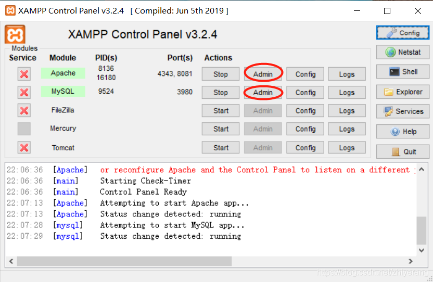Screen dimensions: 433x282
Task: Click the XAMPP title bar icon
Action: coord(10,11)
